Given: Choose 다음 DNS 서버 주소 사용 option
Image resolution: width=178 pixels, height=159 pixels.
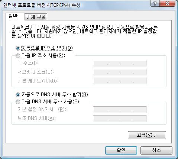Looking at the screenshot, I should click(18, 102).
